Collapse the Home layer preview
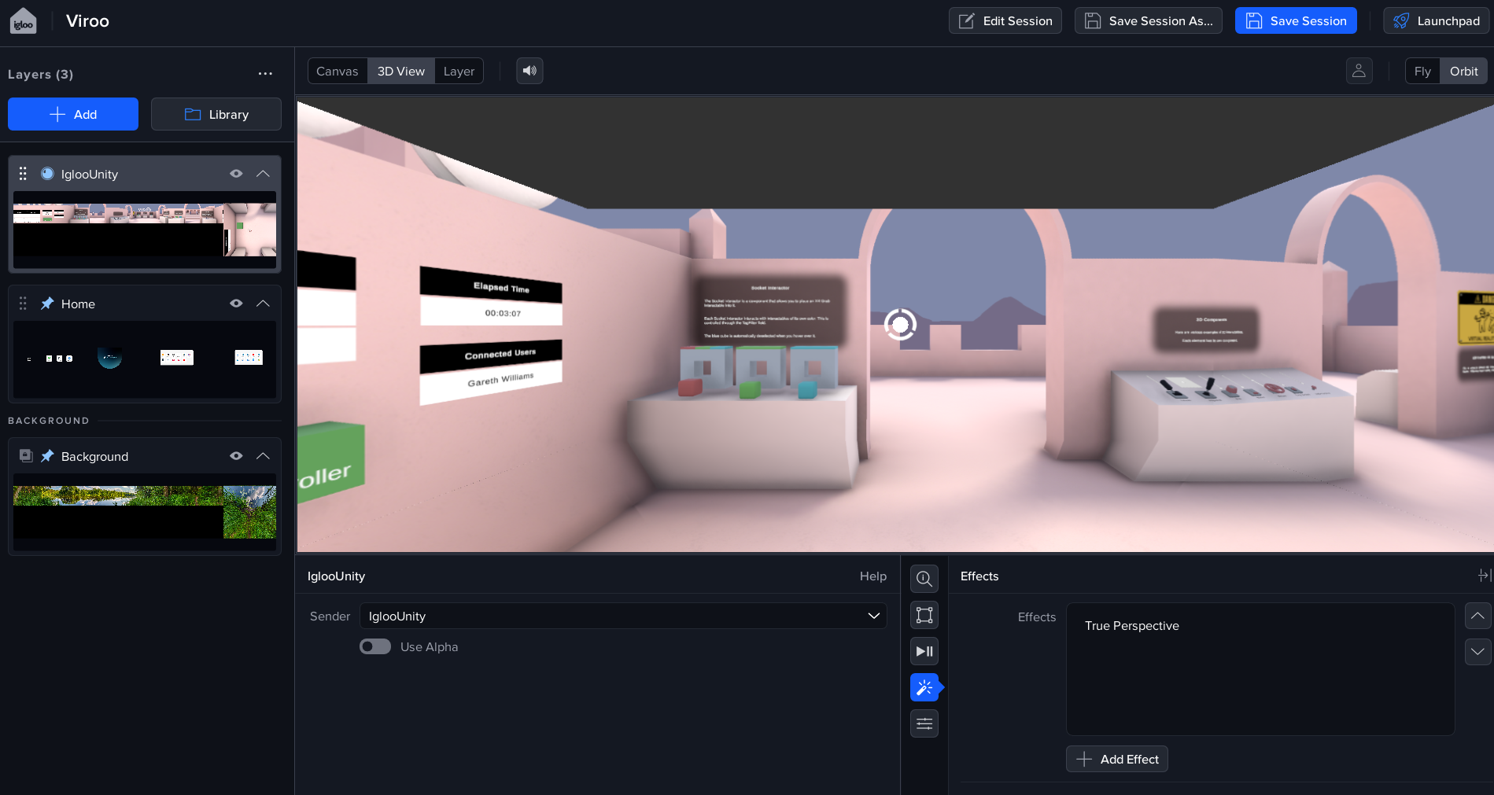This screenshot has height=795, width=1494. tap(263, 304)
